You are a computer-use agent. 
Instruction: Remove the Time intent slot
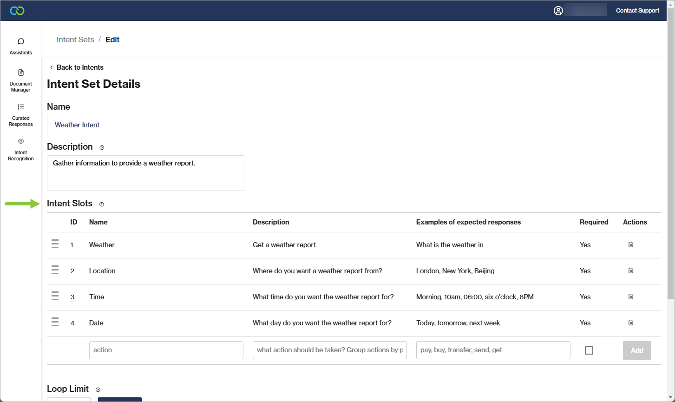pos(630,297)
